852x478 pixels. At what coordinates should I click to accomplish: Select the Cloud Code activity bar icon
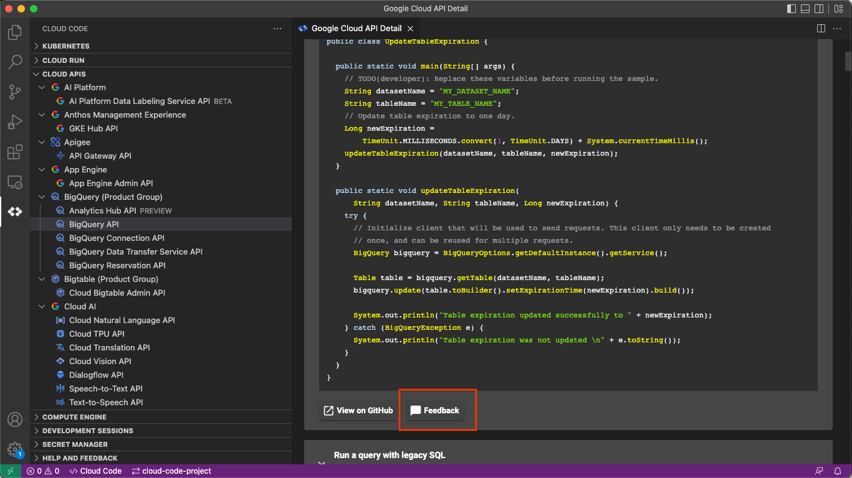tap(15, 212)
